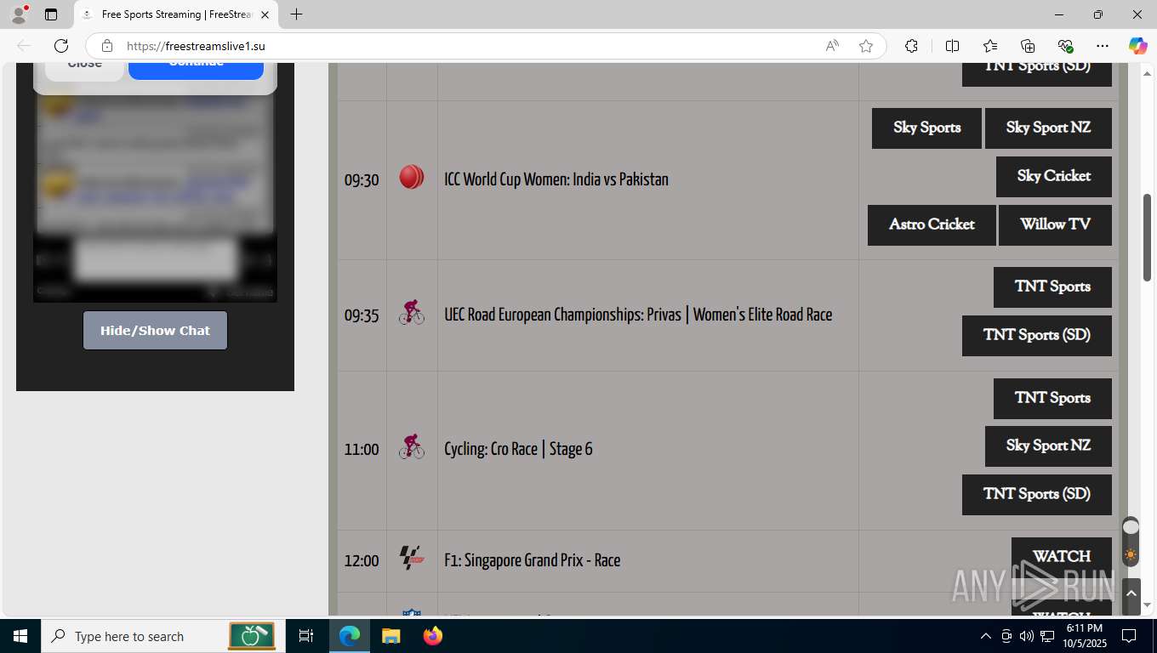This screenshot has height=653, width=1157.
Task: Close the Free Sports Streaming tab
Action: pos(265,14)
